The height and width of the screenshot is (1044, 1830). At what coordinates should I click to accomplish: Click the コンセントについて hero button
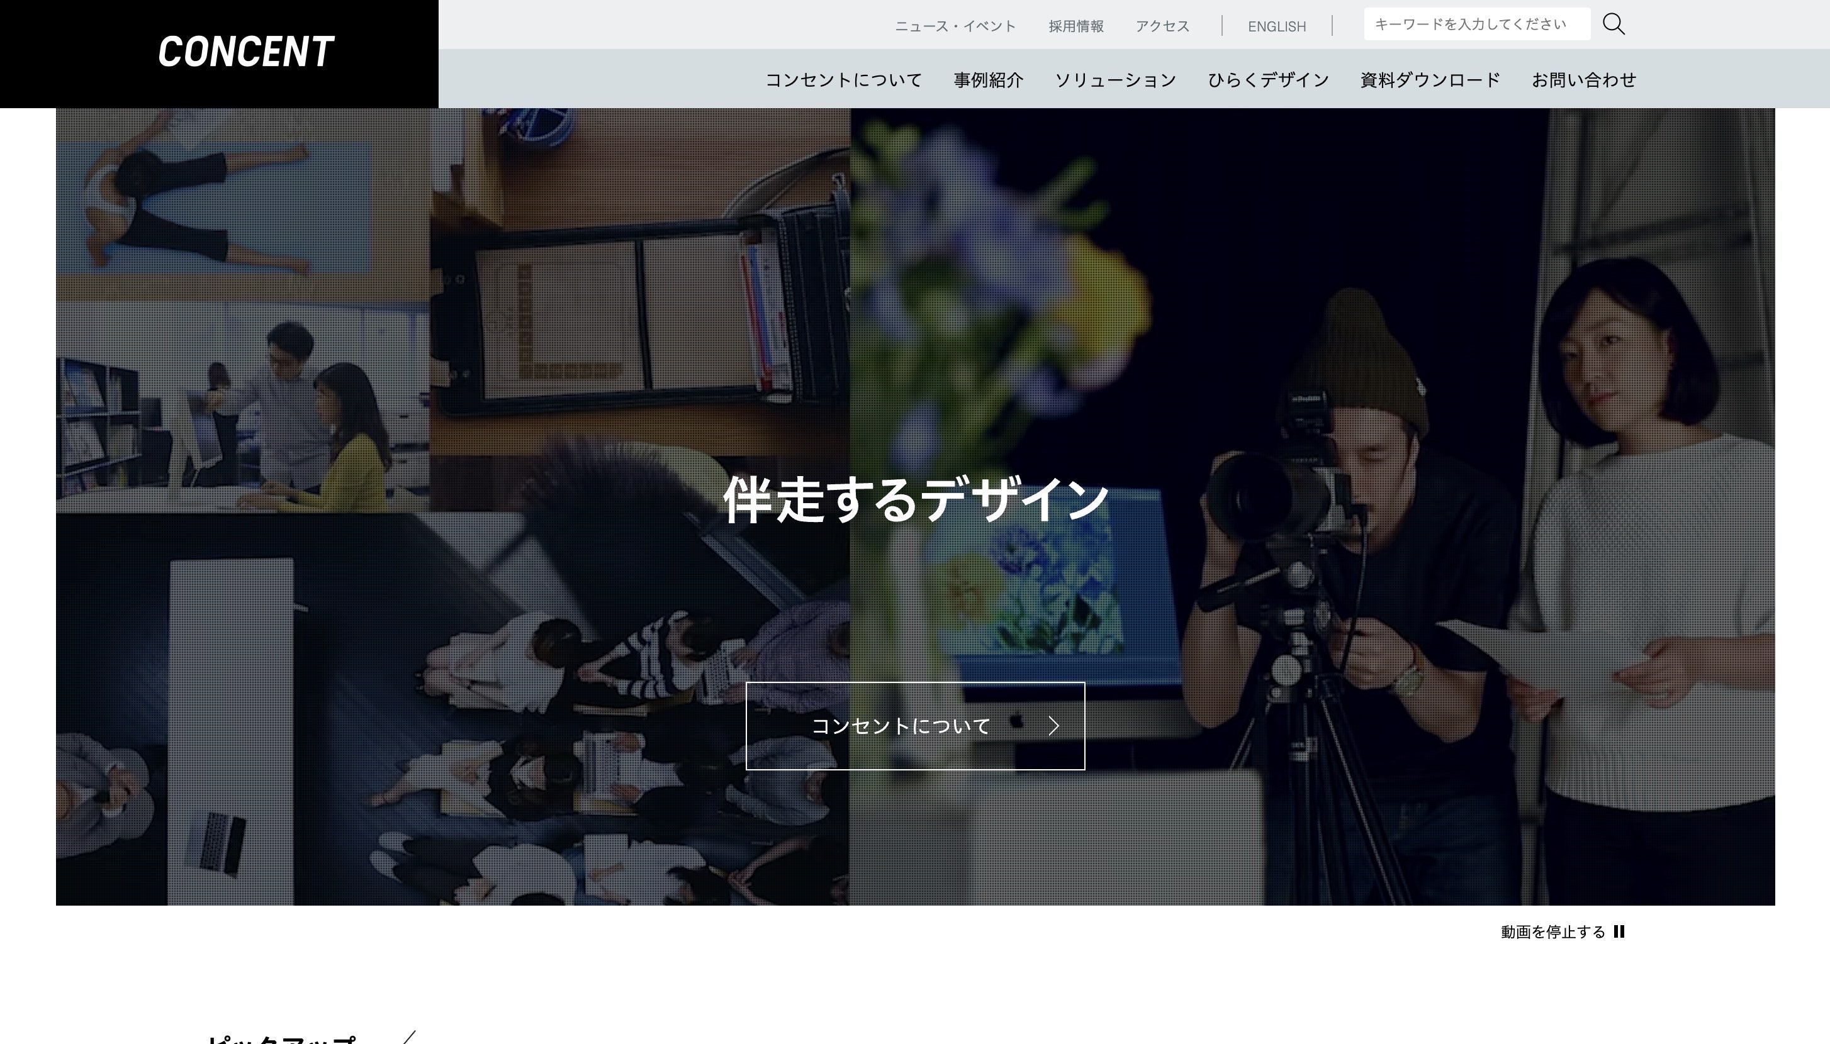tap(916, 726)
